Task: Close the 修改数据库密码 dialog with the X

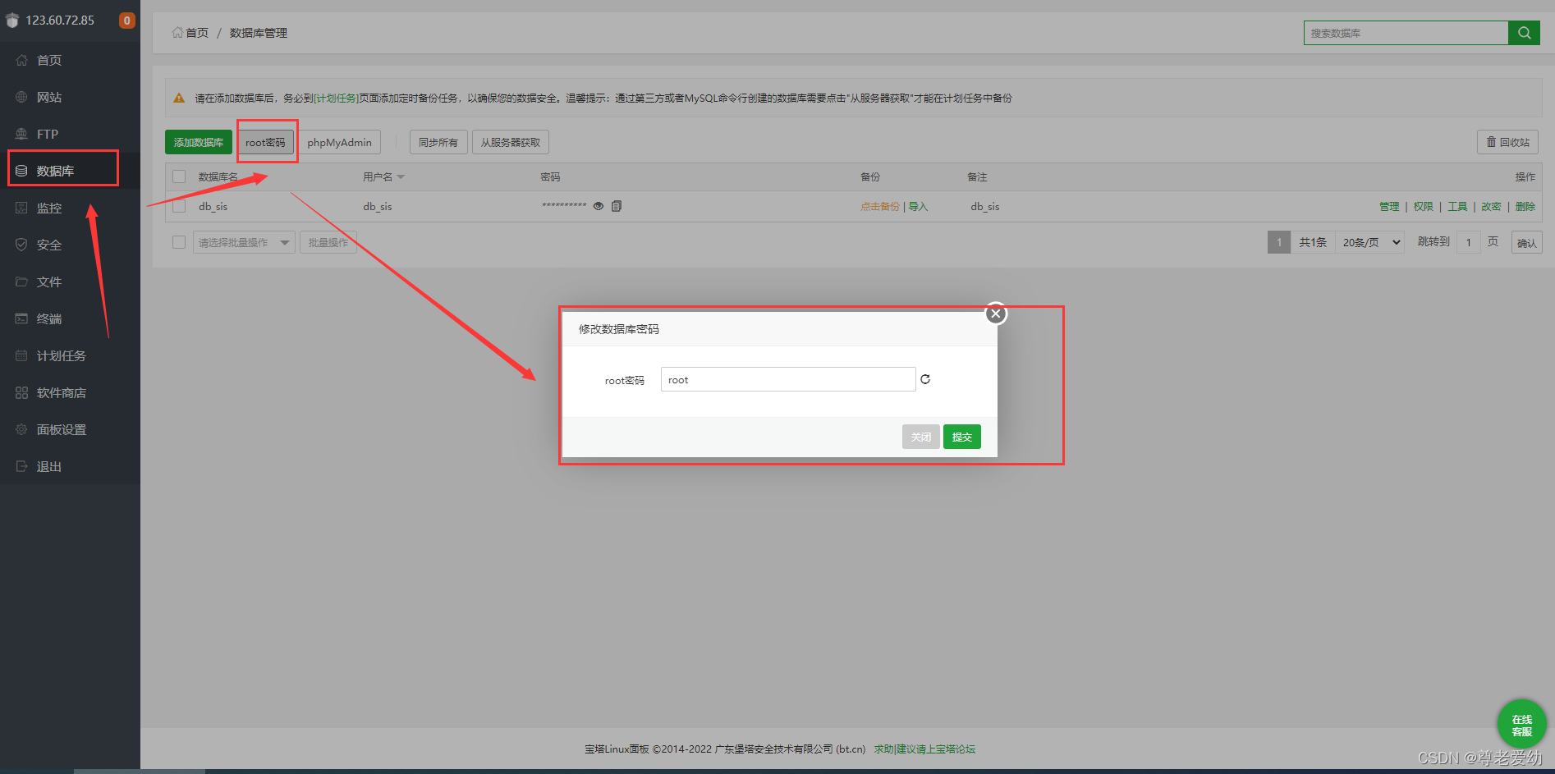Action: (x=996, y=314)
